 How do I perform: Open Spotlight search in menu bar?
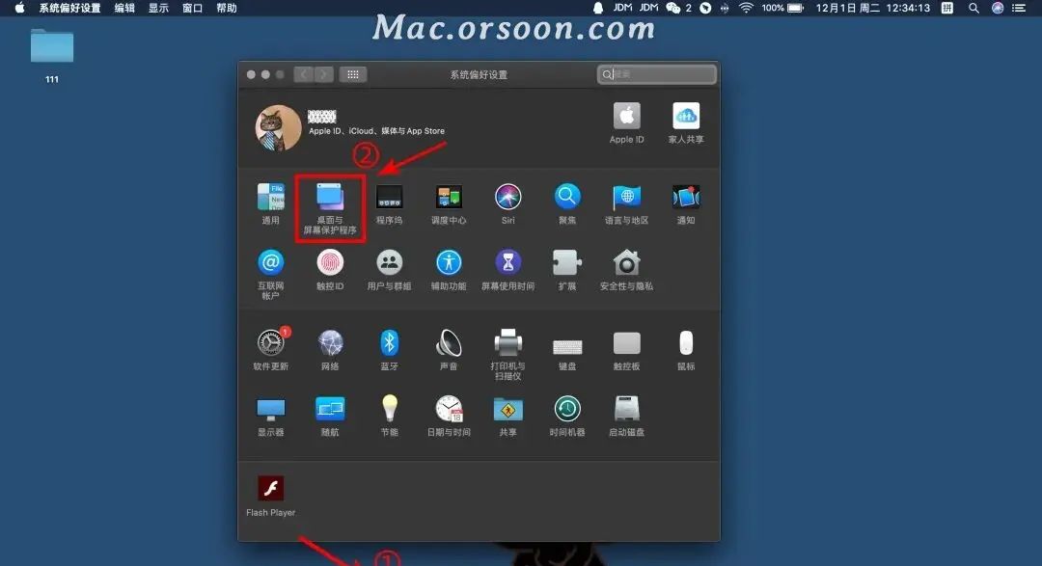[973, 8]
